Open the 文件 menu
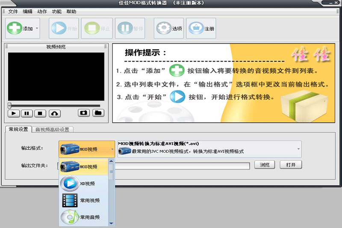The width and height of the screenshot is (342, 228). (x=13, y=12)
